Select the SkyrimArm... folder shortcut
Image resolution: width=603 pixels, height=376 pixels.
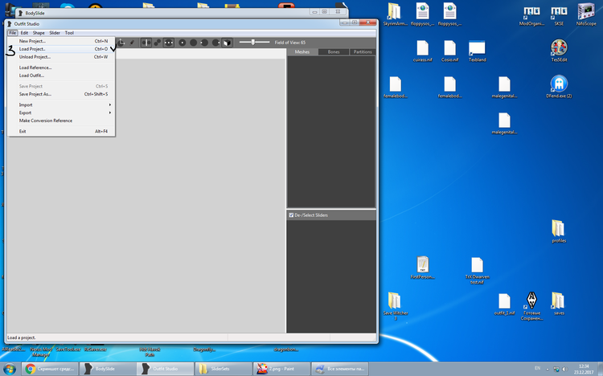click(395, 14)
